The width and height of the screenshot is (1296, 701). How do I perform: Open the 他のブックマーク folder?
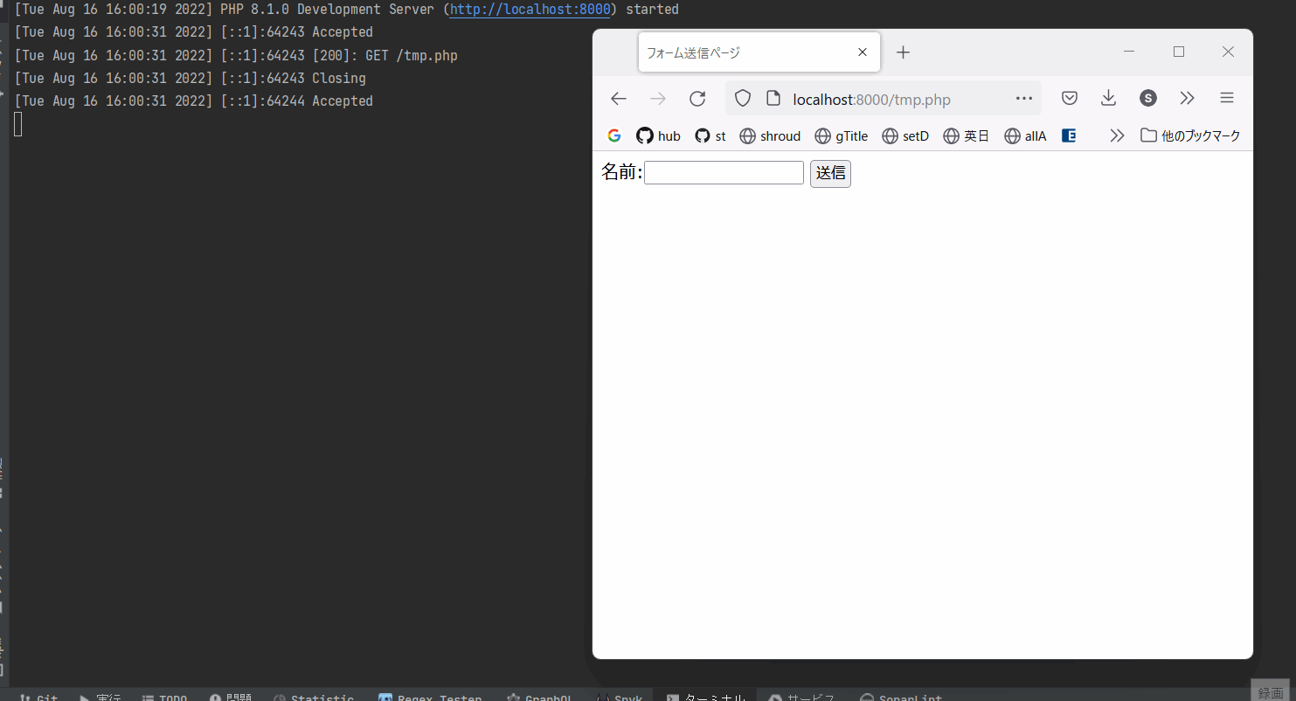1190,135
